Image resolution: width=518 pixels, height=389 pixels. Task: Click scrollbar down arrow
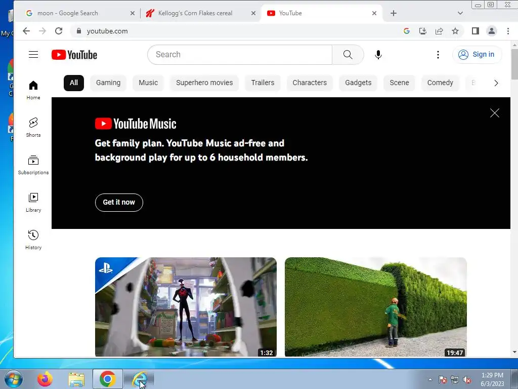click(514, 352)
